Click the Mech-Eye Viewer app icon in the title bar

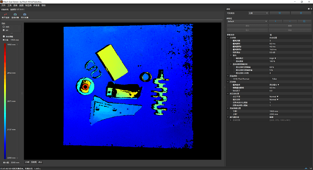[1, 2]
